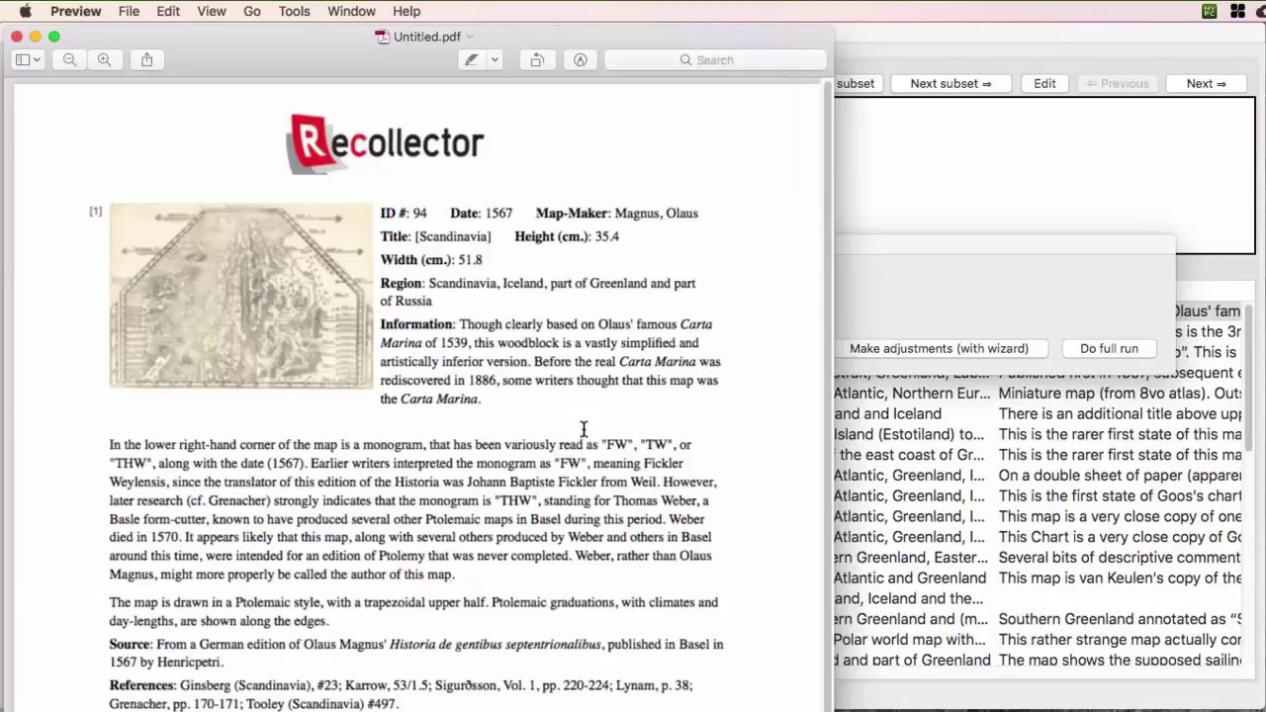Click the Recollector logo in the document
The image size is (1266, 712).
[x=385, y=143]
